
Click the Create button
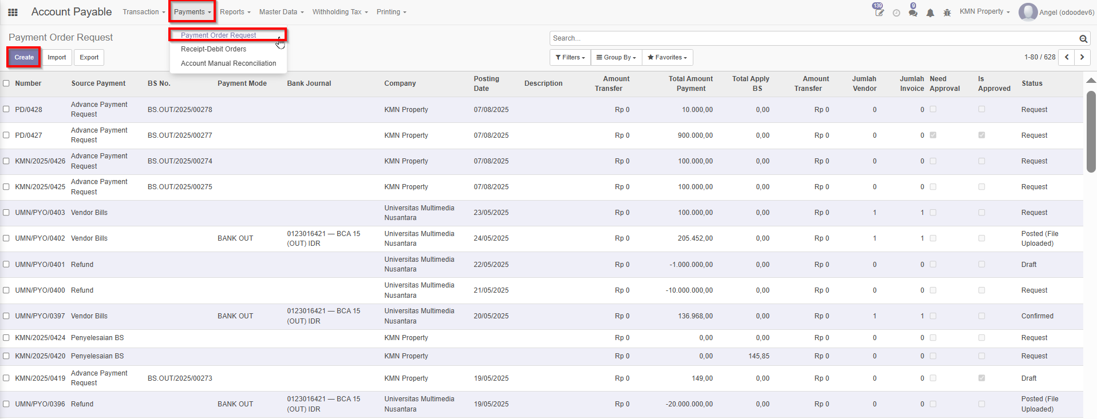tap(24, 57)
